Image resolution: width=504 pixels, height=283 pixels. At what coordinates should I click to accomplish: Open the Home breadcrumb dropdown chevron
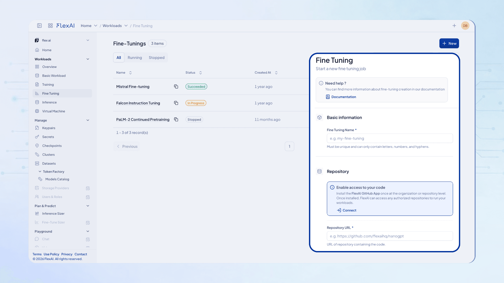click(96, 26)
